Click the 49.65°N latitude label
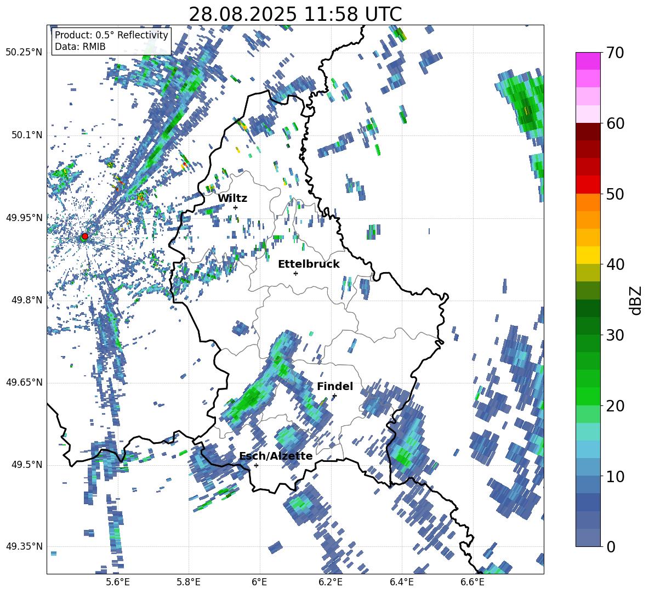649x593 pixels. (24, 382)
